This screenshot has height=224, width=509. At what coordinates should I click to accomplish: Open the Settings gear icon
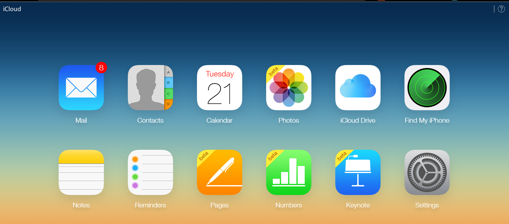[x=427, y=172]
